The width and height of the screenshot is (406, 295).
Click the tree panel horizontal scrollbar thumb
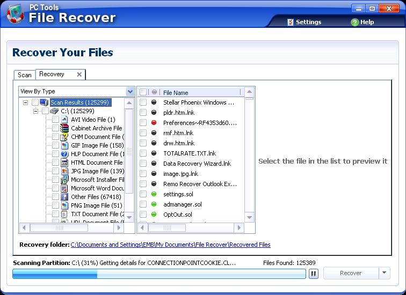click(x=59, y=228)
